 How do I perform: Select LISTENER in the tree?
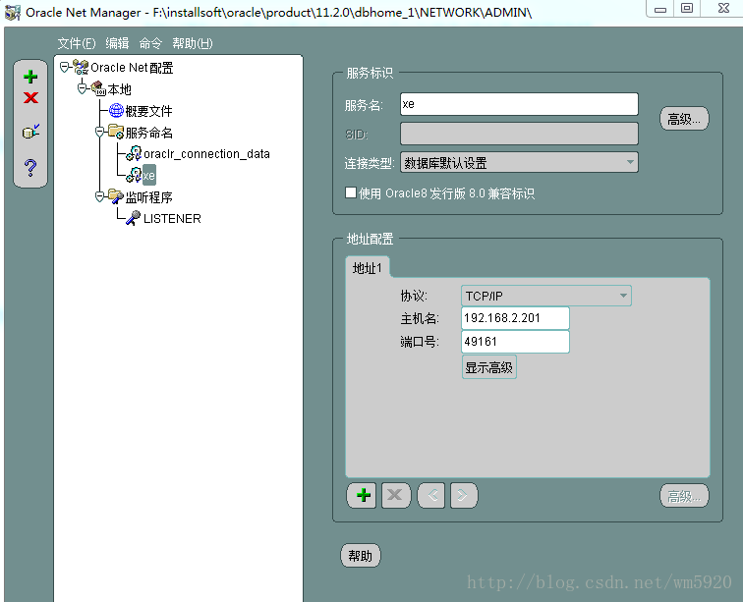(172, 218)
